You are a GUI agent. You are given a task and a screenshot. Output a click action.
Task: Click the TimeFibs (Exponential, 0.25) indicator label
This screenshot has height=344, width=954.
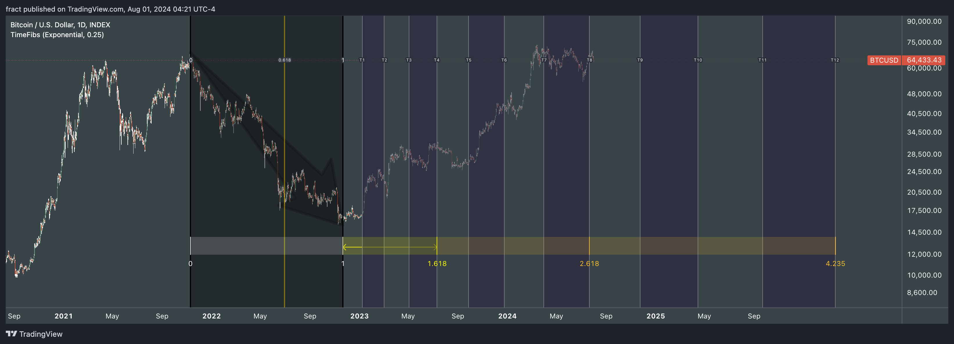coord(57,35)
